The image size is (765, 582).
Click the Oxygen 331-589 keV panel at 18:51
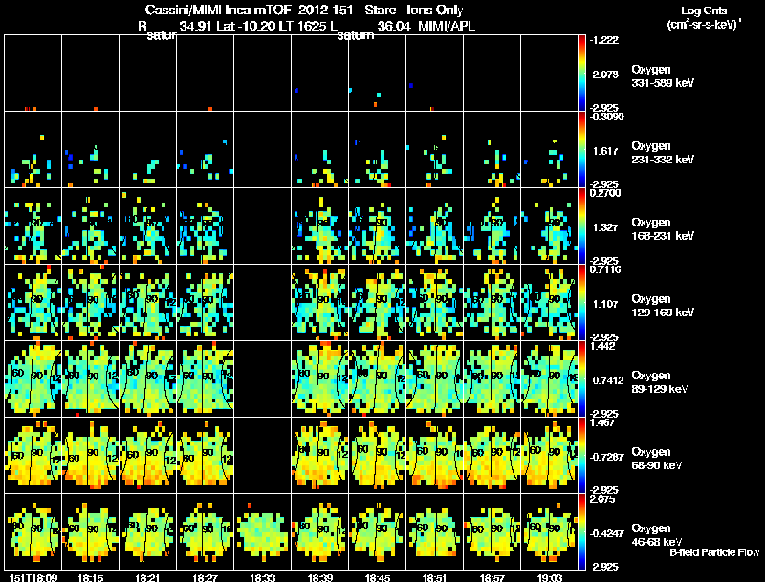coord(435,74)
